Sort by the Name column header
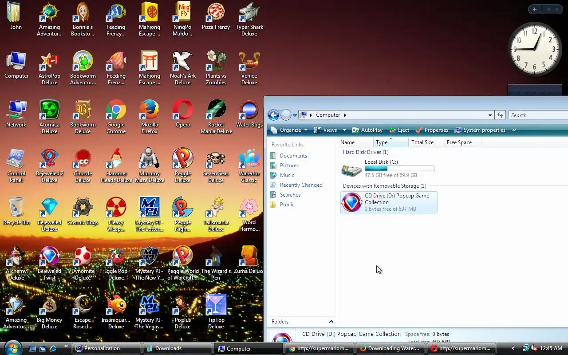 click(x=355, y=142)
